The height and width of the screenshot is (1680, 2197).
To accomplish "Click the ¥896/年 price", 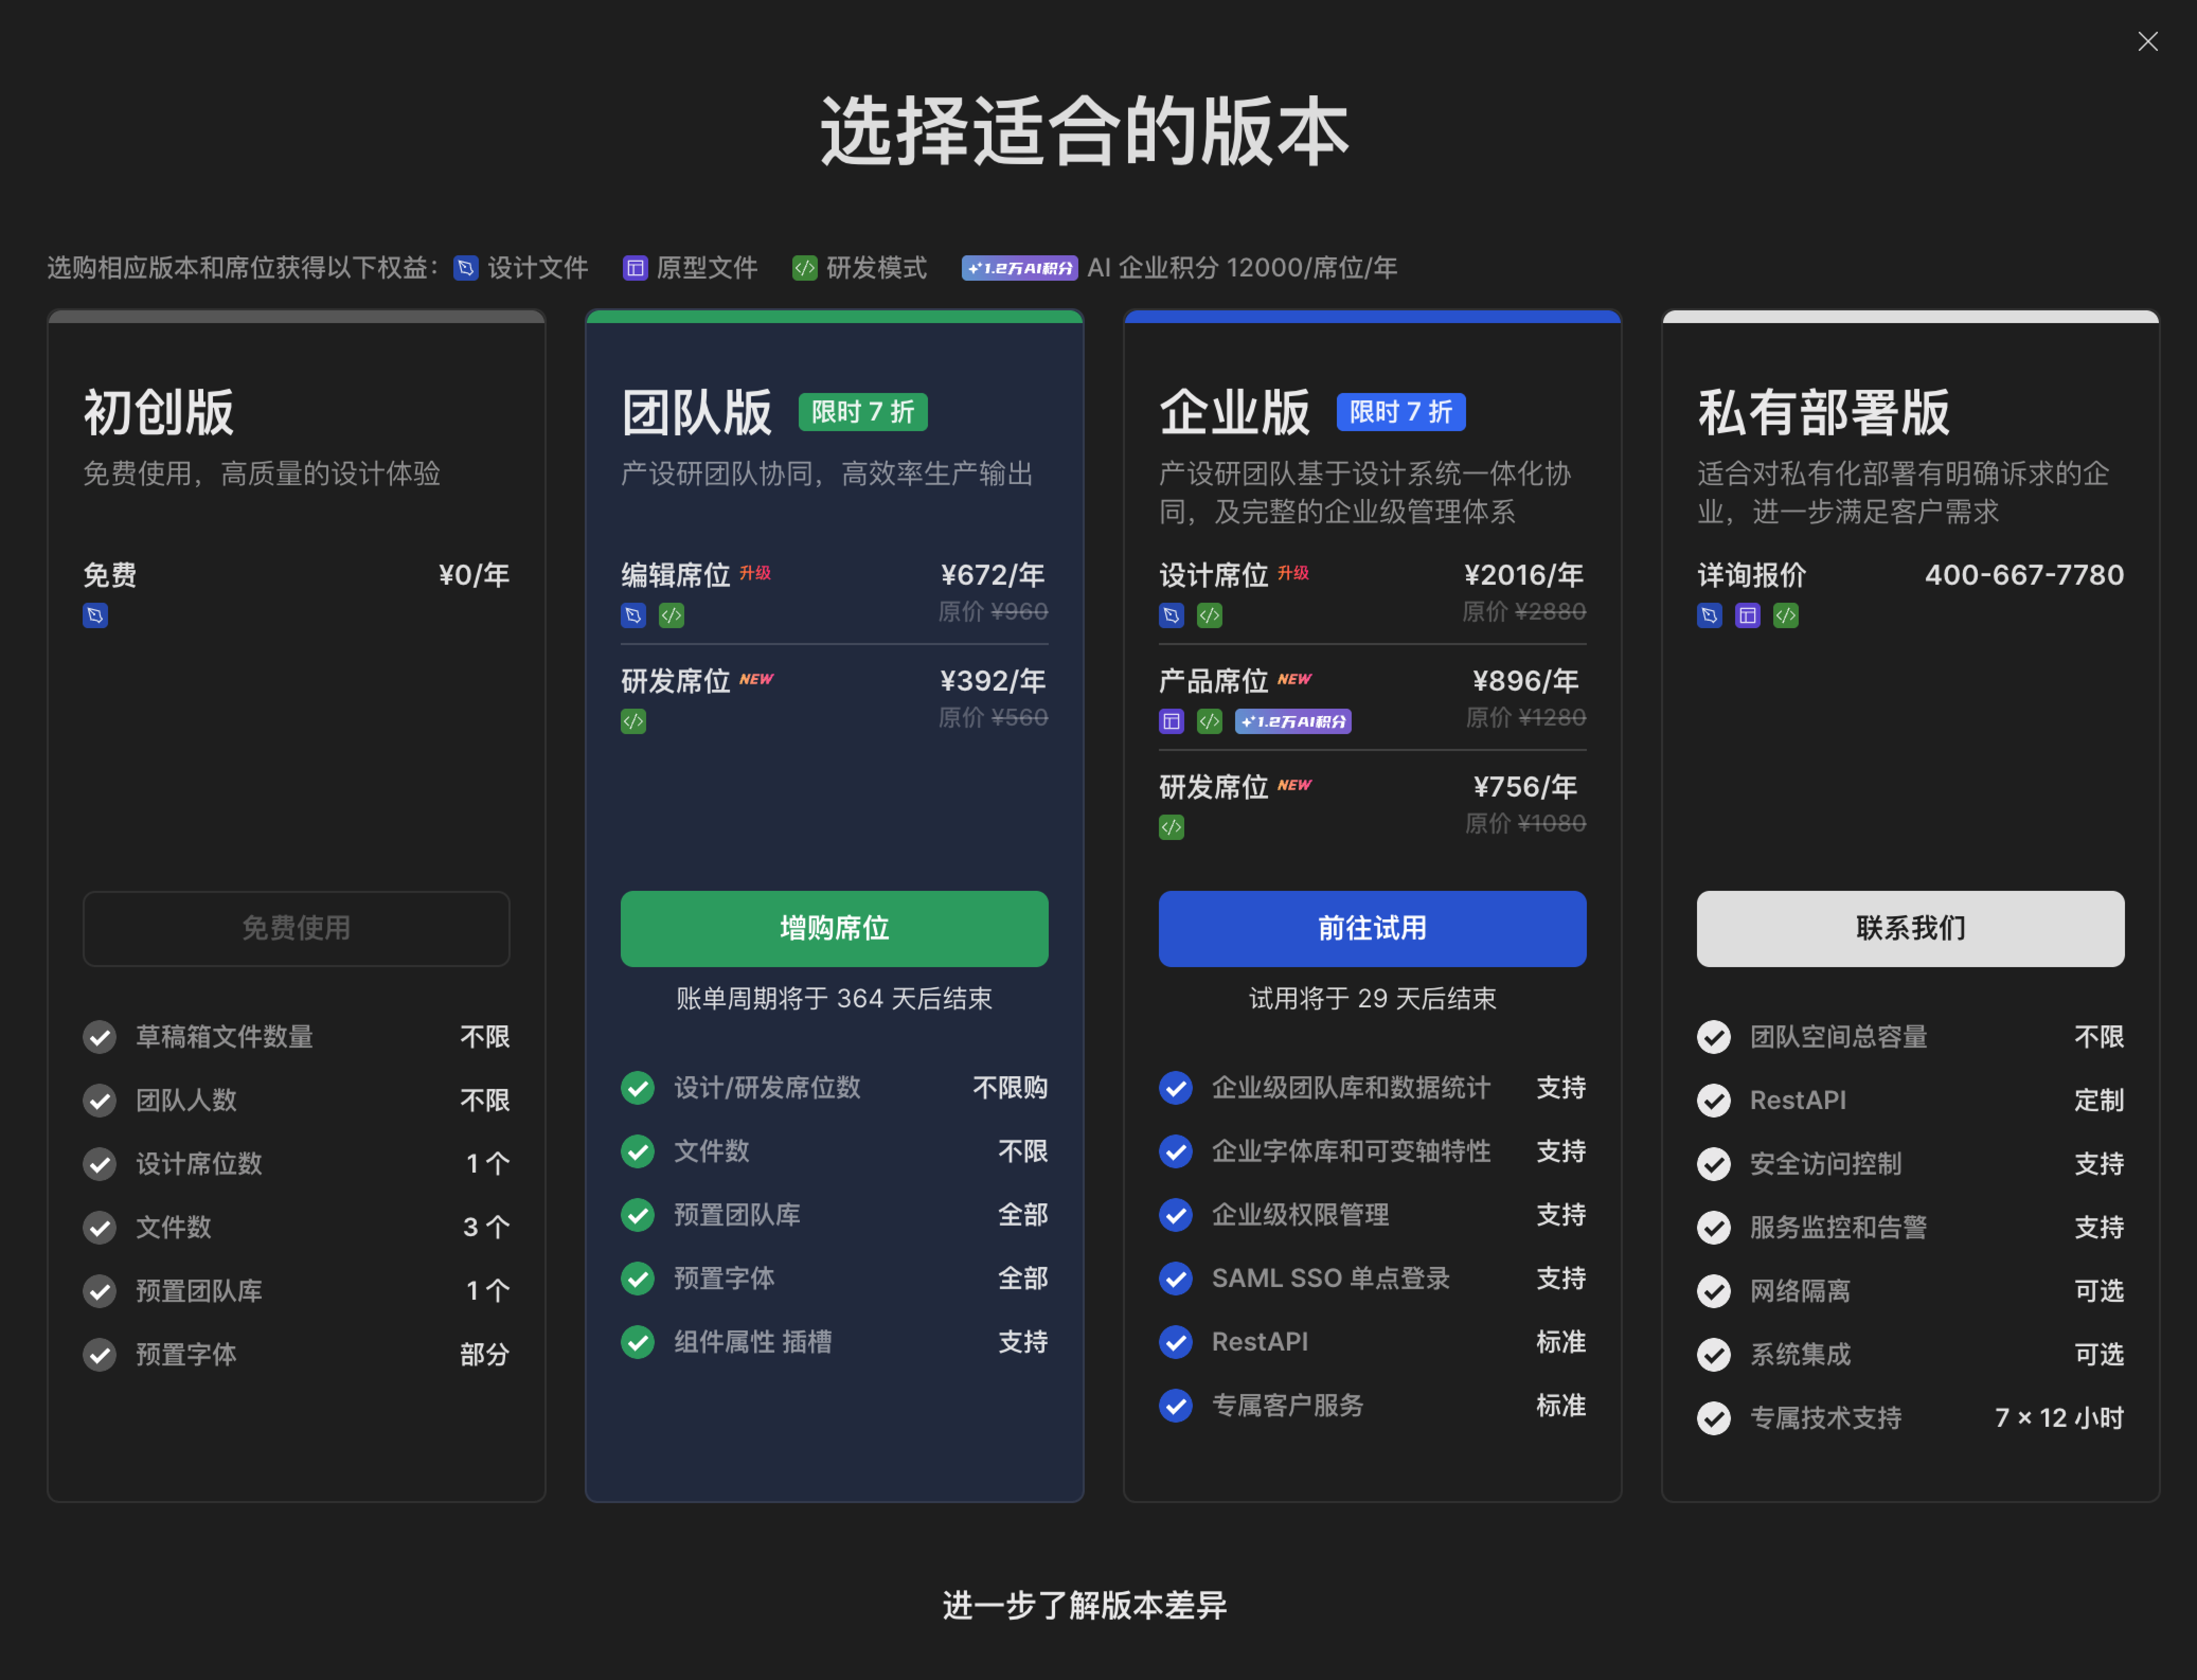I will [x=1526, y=681].
